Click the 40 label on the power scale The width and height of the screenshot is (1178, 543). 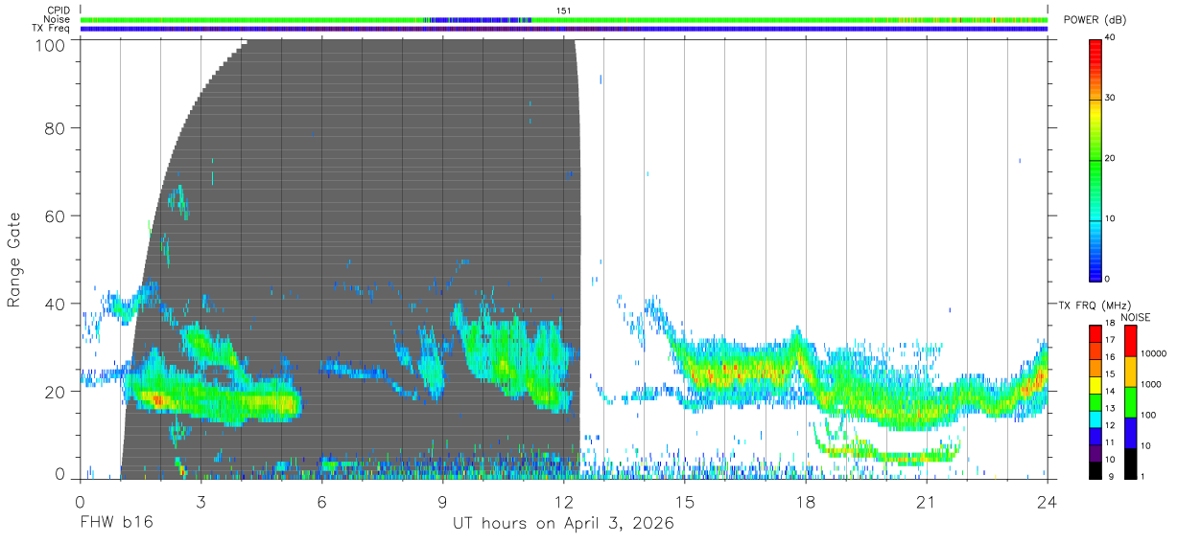click(x=1111, y=38)
